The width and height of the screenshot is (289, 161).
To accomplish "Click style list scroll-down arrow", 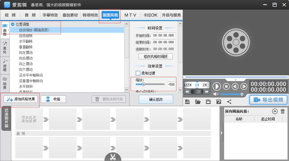I will (127, 90).
